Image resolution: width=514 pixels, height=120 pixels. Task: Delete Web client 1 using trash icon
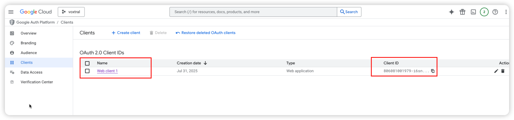[503, 71]
